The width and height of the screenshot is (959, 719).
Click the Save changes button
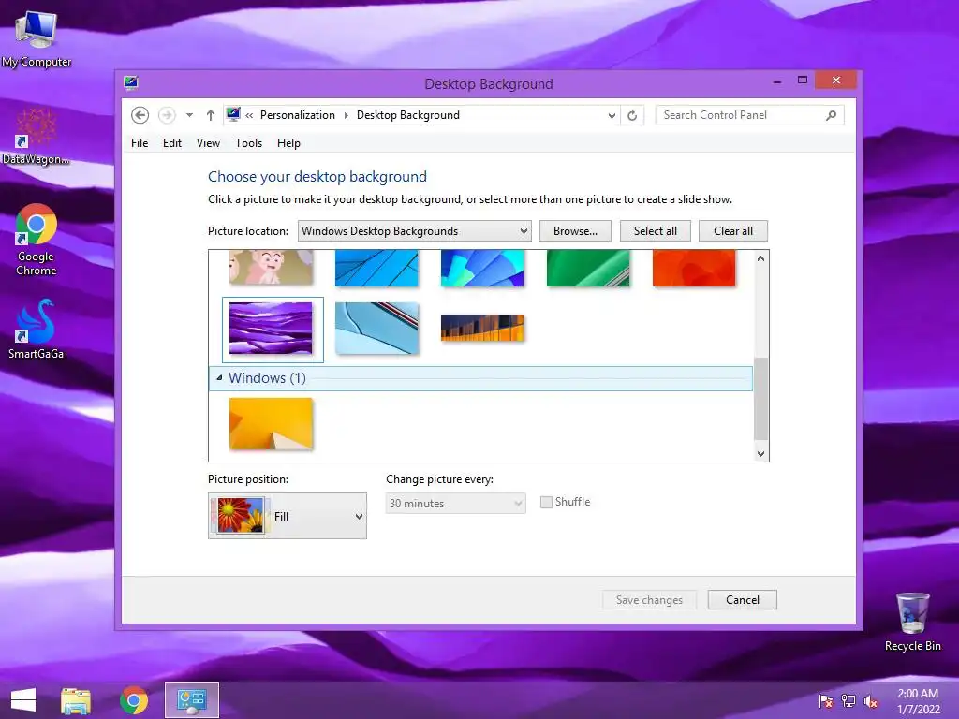(649, 600)
